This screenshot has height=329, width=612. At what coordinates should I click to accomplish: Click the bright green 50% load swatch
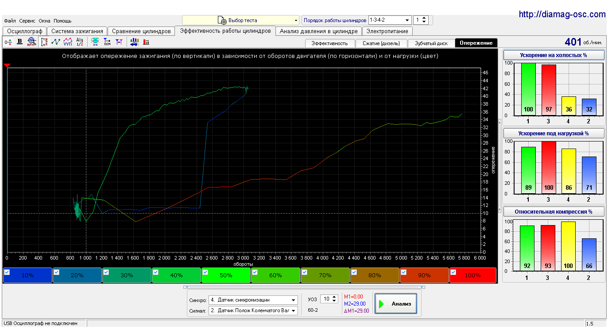point(226,275)
